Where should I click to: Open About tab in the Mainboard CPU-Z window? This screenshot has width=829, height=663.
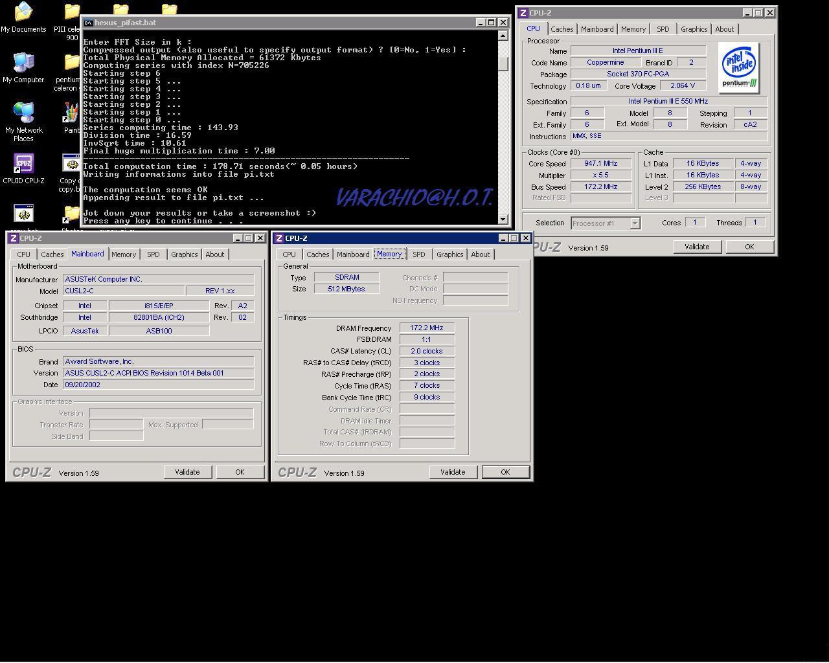click(214, 254)
